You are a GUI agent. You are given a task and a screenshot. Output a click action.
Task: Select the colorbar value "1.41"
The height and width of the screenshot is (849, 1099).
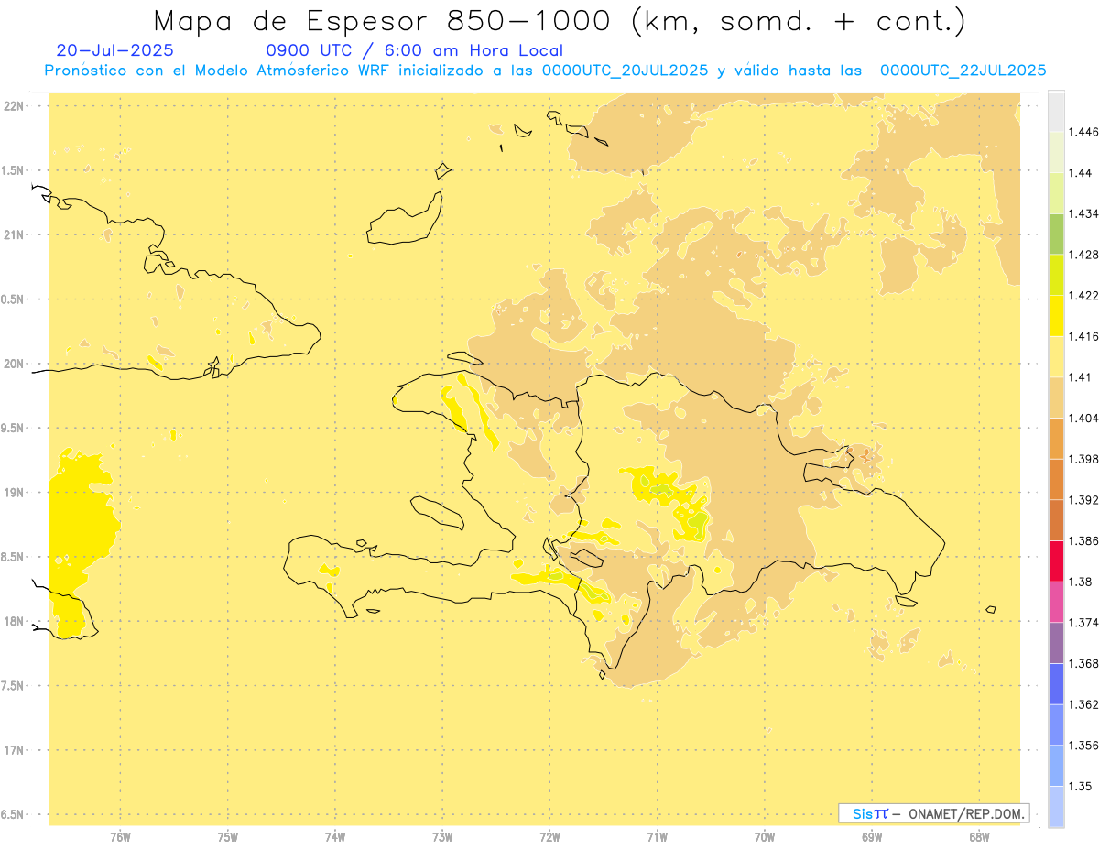1080,377
